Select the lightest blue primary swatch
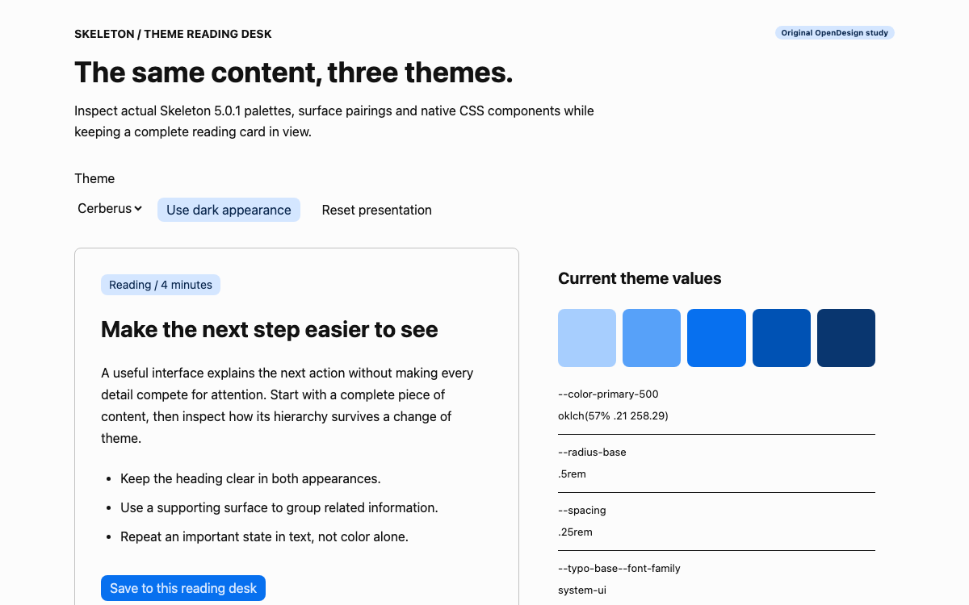Screen dimensions: 969x605 click(x=587, y=338)
